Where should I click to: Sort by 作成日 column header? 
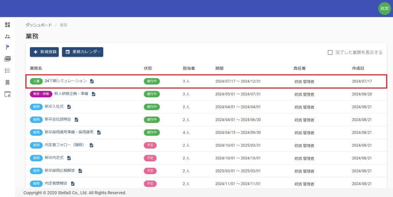tap(358, 68)
